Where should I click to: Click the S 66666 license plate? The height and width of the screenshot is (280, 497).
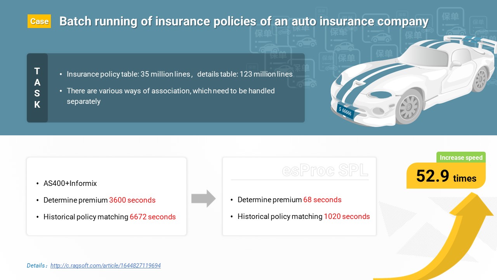tap(345, 110)
